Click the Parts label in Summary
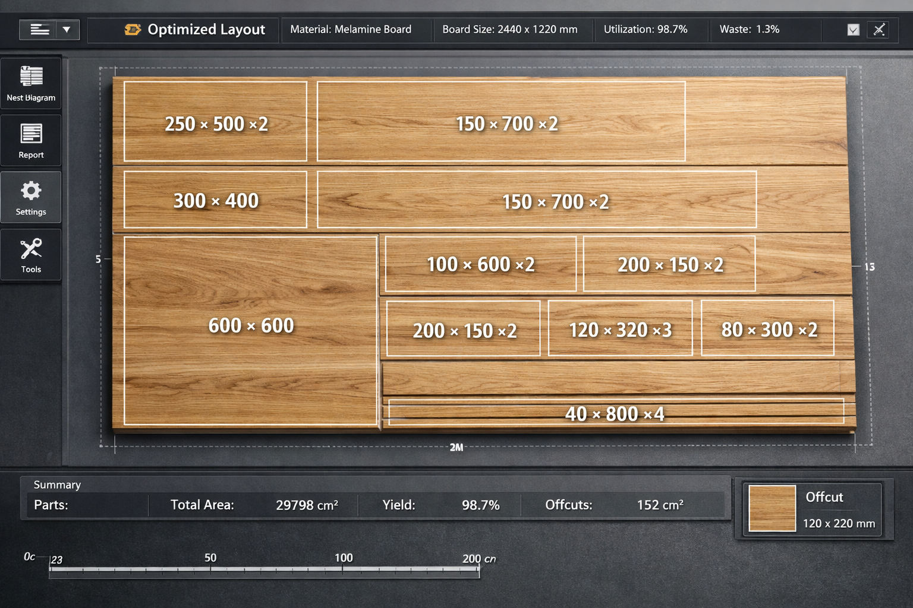Image resolution: width=913 pixels, height=608 pixels. coord(51,505)
